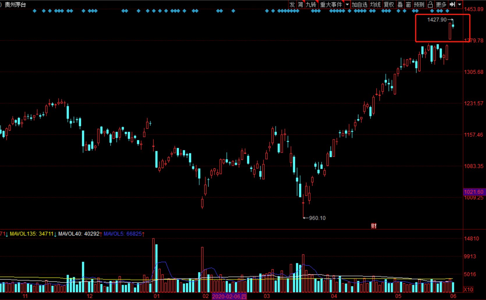
Task: Click month 05 on the time axis
Action: [398, 296]
